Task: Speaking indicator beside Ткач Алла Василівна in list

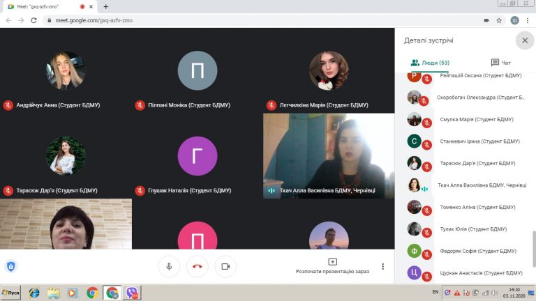Action: [x=424, y=189]
